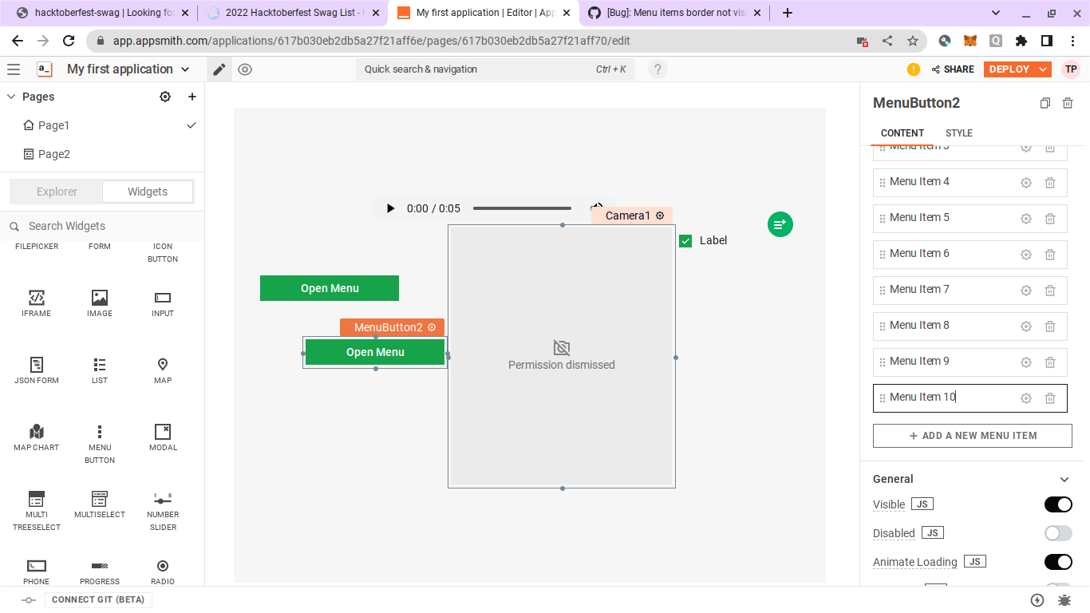The image size is (1090, 613).
Task: Open the browser tab search chevron
Action: point(996,13)
